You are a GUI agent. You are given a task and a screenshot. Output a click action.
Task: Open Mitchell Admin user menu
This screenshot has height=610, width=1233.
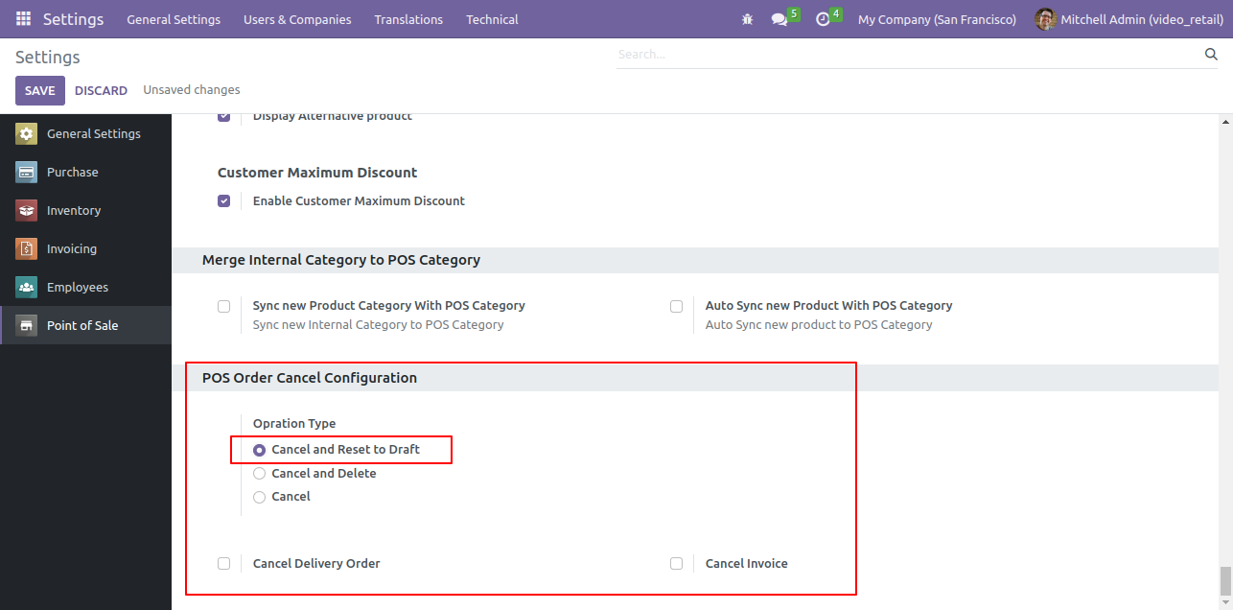(1128, 19)
